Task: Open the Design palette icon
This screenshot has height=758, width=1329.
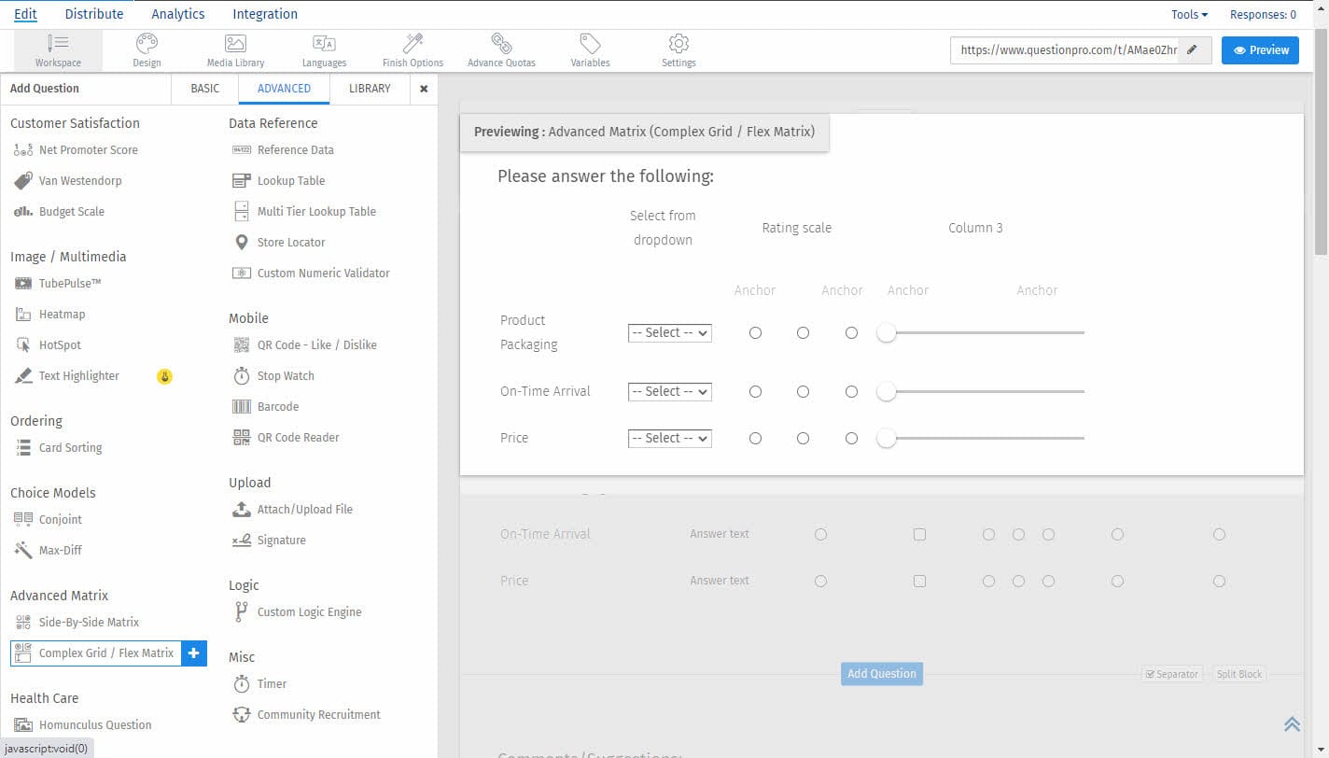Action: pyautogui.click(x=147, y=44)
